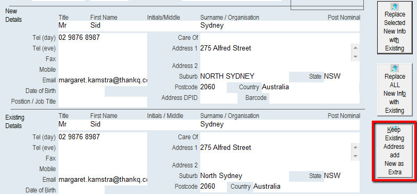Click Existing Details First Name field Sid

[x=118, y=124]
